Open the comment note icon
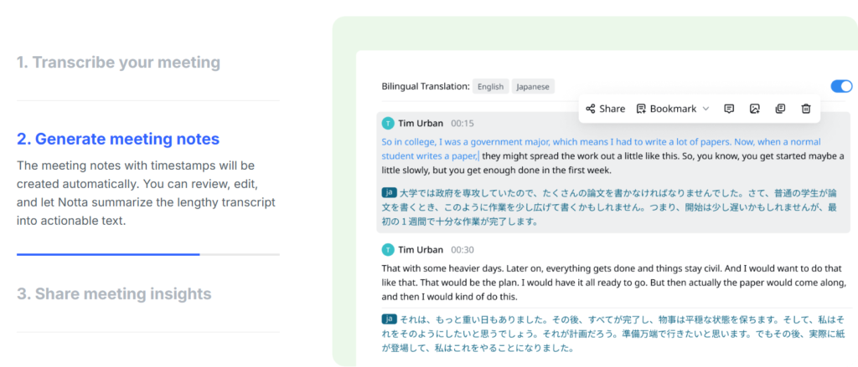858x367 pixels. (729, 109)
